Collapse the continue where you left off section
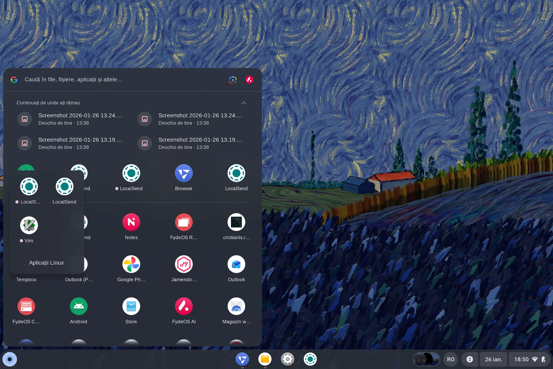 click(244, 103)
